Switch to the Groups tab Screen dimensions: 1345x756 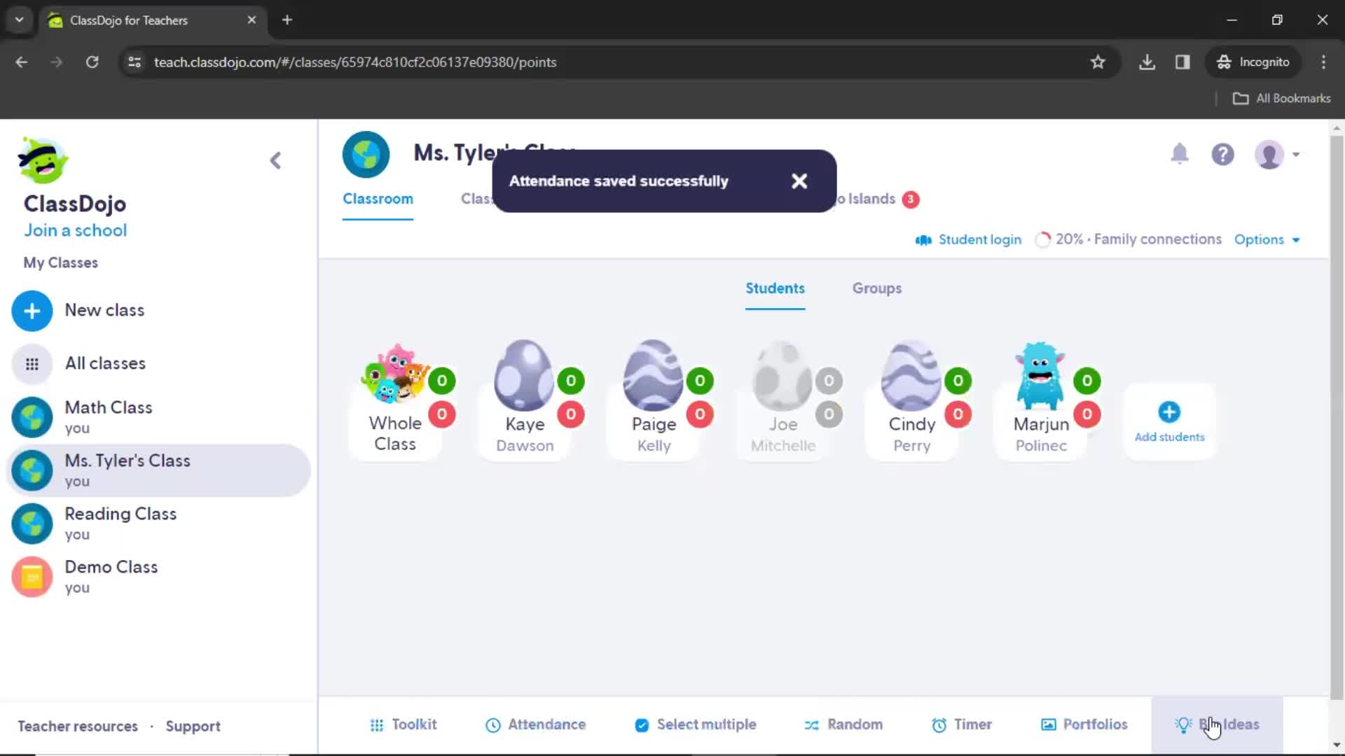tap(876, 288)
